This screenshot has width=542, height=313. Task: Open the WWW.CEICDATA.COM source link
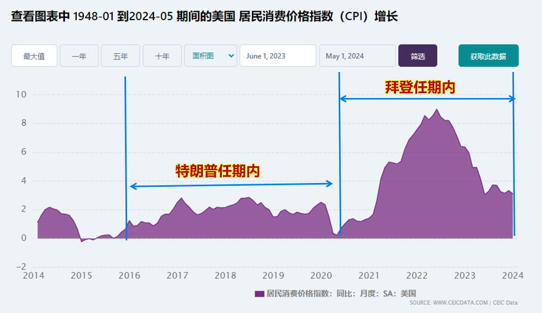pos(460,303)
